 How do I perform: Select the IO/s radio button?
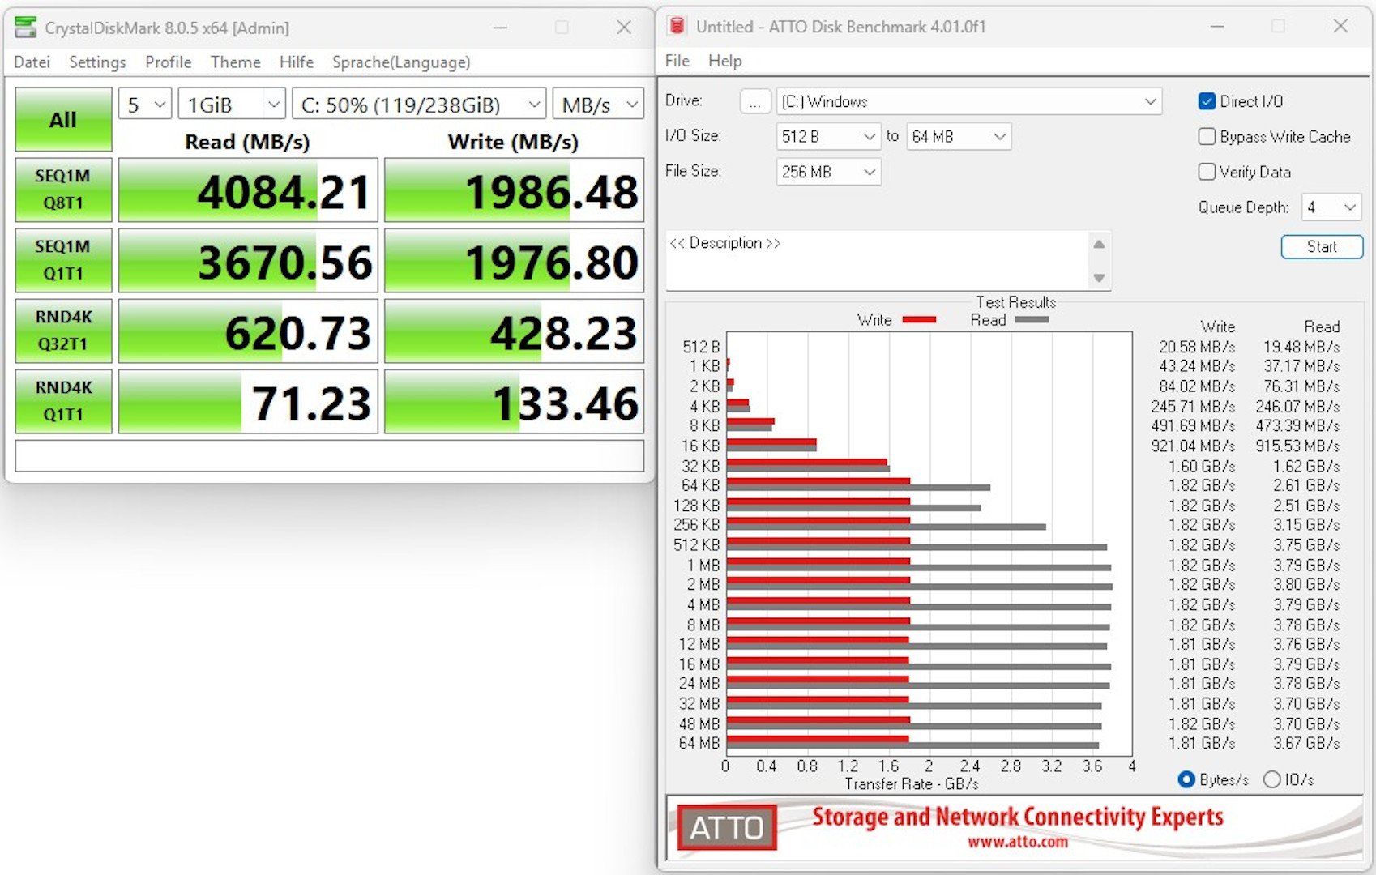(1271, 779)
